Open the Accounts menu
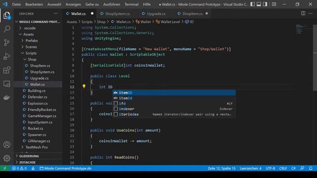This screenshot has width=317, height=178. coord(6,145)
